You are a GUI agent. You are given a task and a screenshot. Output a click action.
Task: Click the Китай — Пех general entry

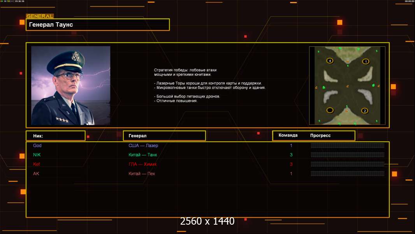pos(142,174)
